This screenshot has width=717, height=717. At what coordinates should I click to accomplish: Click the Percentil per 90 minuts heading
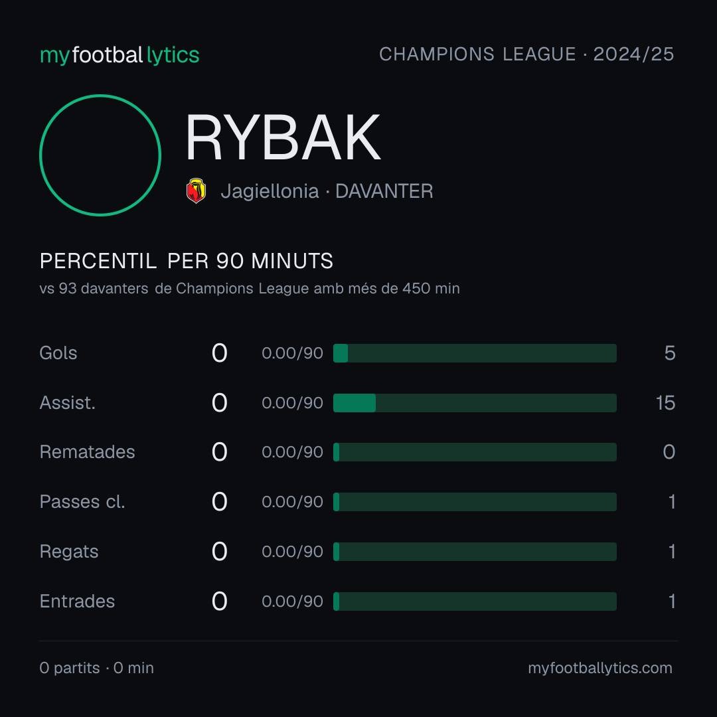(x=186, y=261)
